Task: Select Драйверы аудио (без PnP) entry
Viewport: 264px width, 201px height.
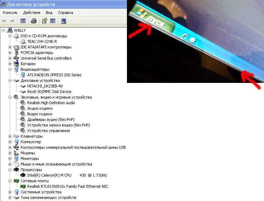Action: coord(51,119)
